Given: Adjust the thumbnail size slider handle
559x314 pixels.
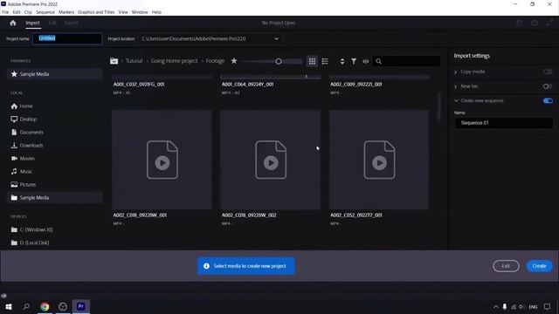Looking at the screenshot, I should tap(279, 61).
